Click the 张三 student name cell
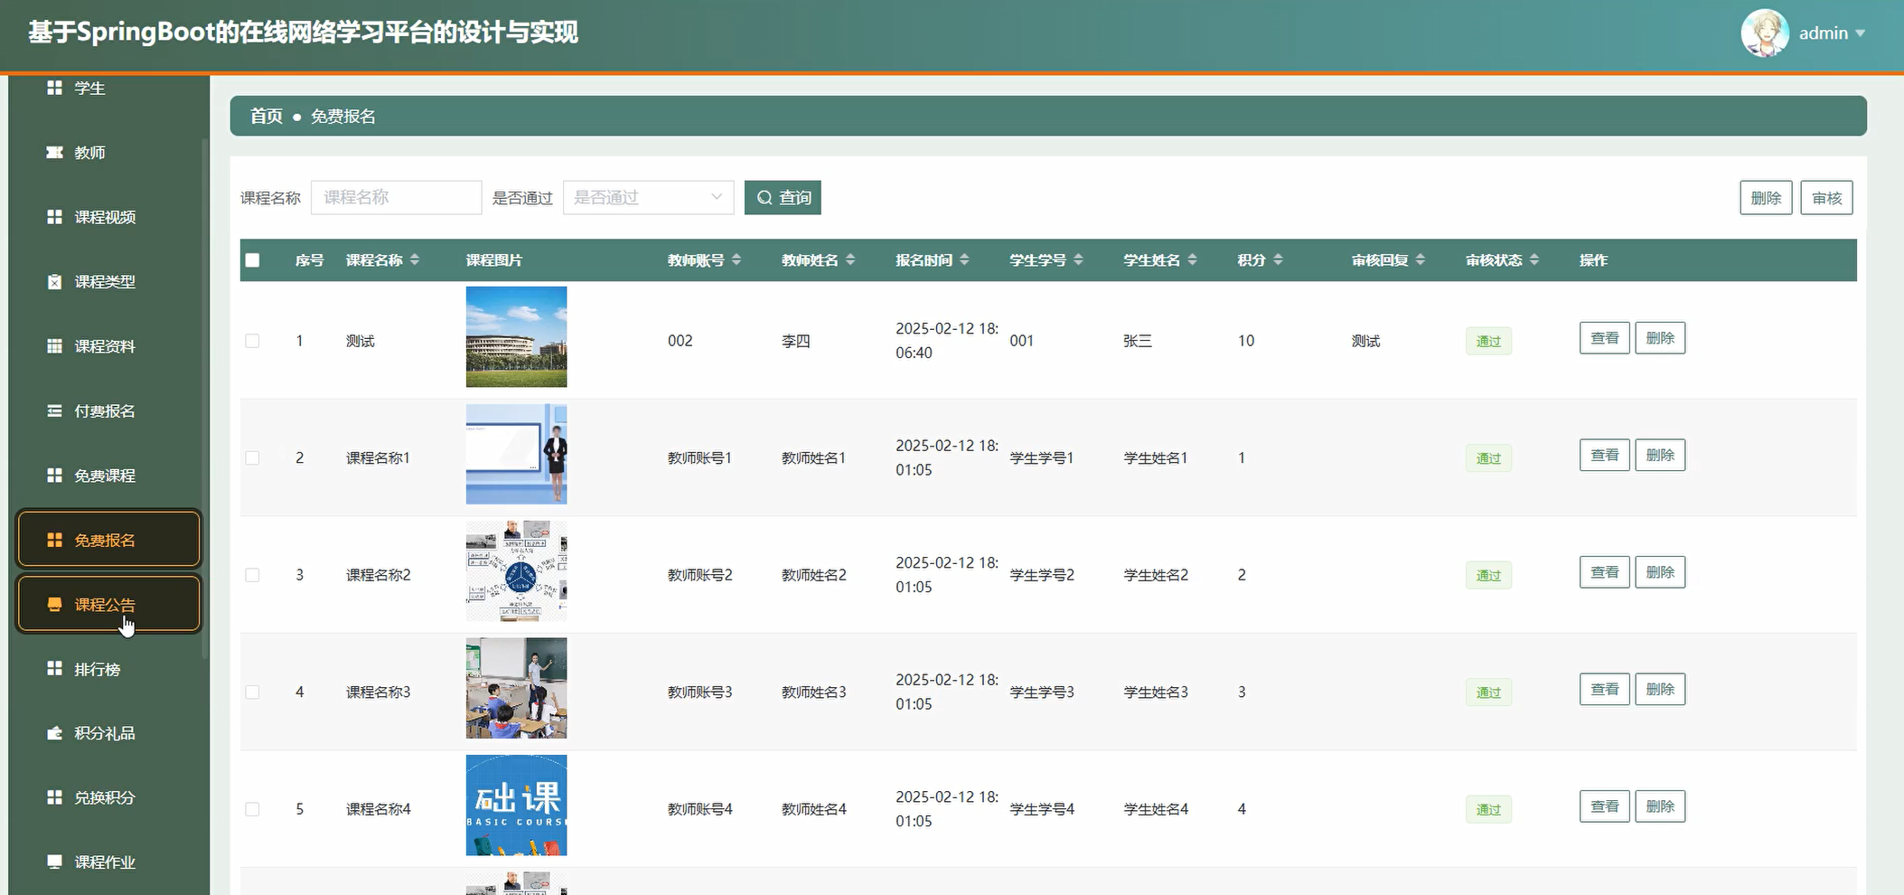 [x=1138, y=341]
